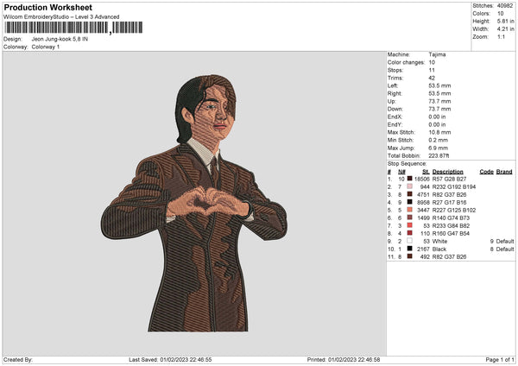Click the Created By footer label
The image size is (518, 366).
coord(18,359)
